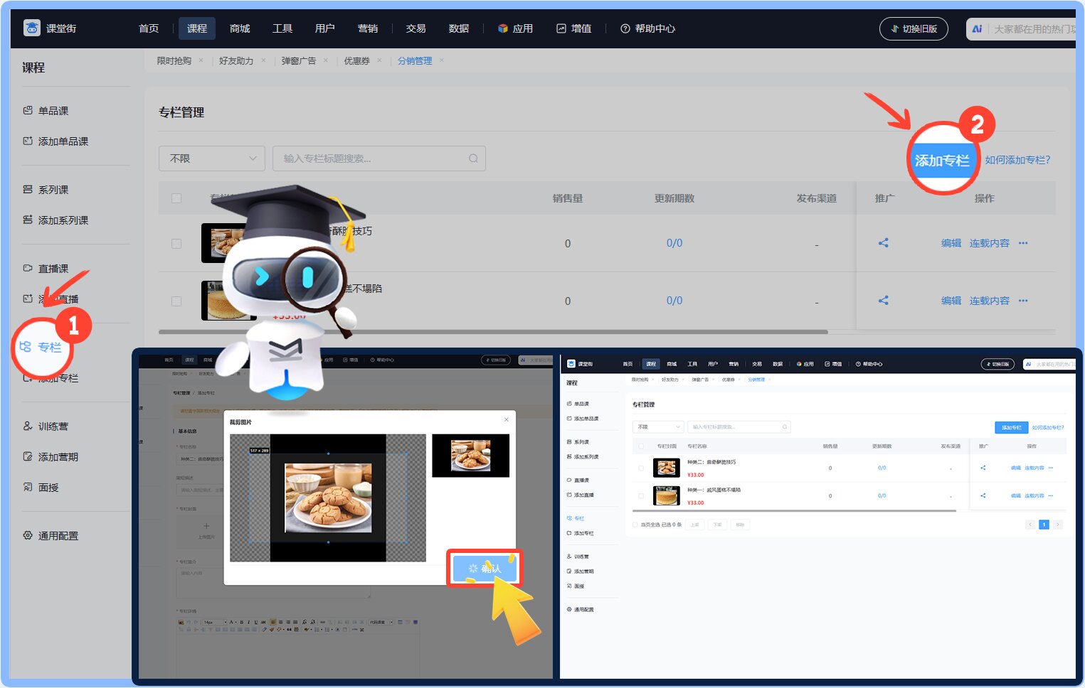Open 帮助中心 in the top navigation
This screenshot has height=688, width=1085.
pyautogui.click(x=648, y=28)
